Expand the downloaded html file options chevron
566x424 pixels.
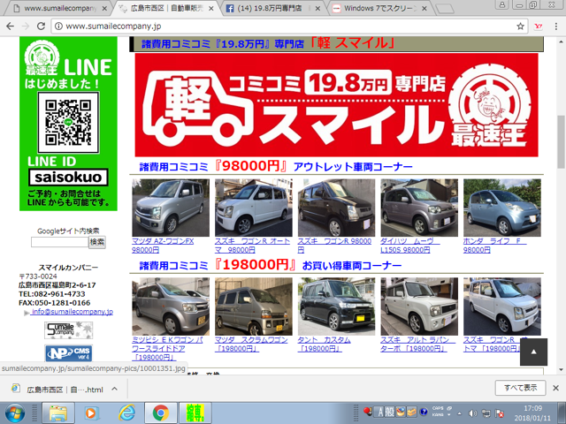click(x=114, y=389)
